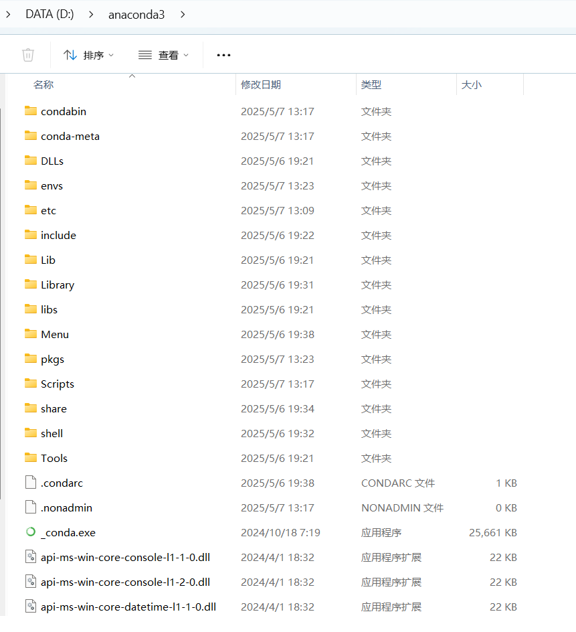Click the .nonadmin file name

[66, 508]
